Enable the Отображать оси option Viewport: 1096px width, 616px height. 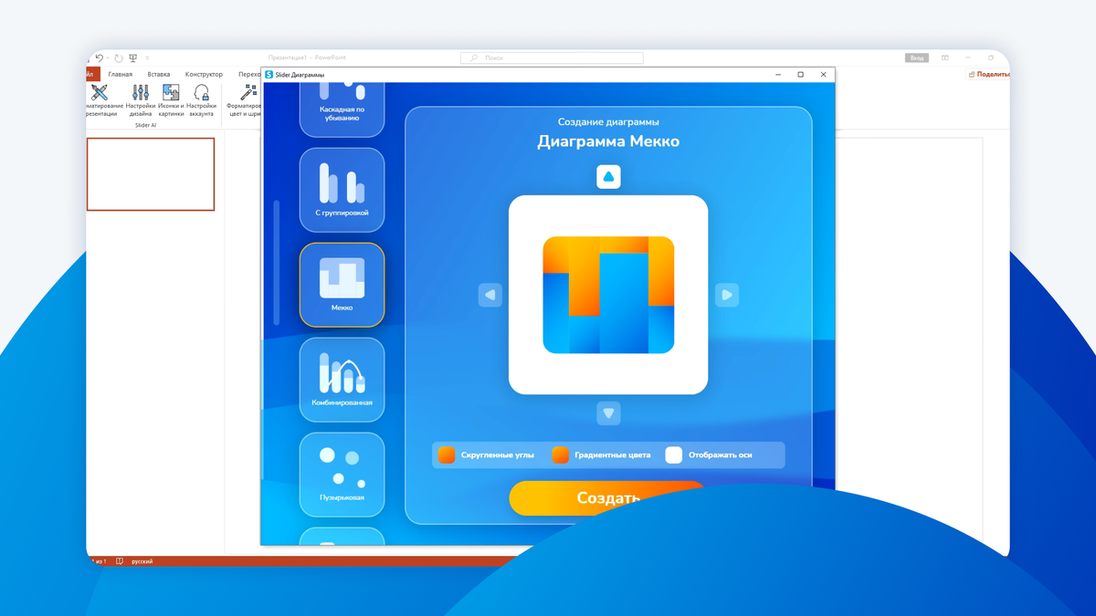(x=673, y=454)
